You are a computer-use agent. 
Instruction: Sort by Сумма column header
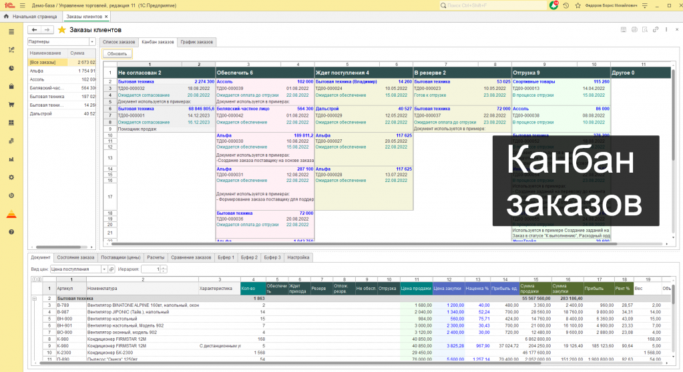[x=82, y=53]
